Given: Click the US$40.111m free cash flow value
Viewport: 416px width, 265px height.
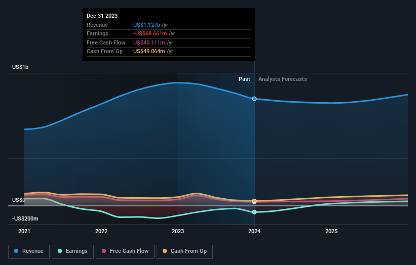Looking at the screenshot, I should point(149,42).
